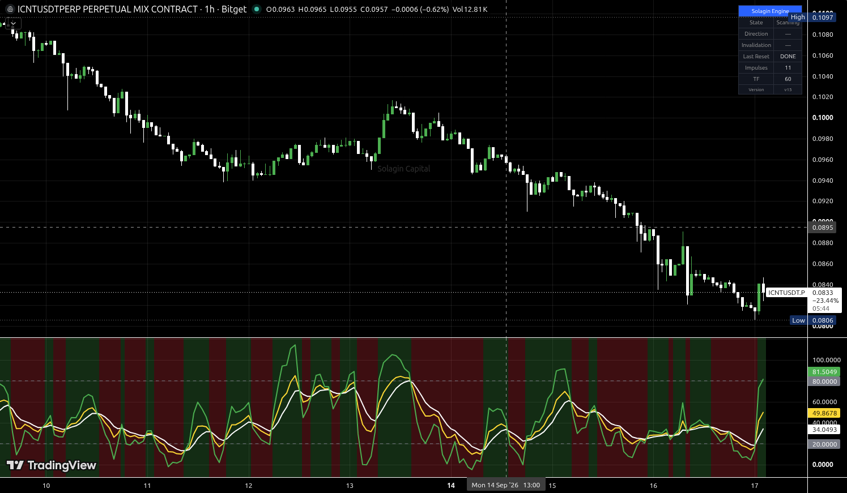Click the 0.0895 crosshair price label
Viewport: 847px width, 493px height.
click(823, 228)
